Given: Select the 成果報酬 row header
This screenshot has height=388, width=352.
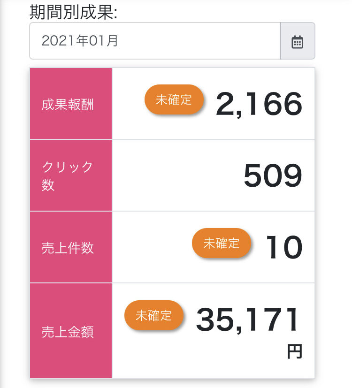Looking at the screenshot, I should (71, 104).
